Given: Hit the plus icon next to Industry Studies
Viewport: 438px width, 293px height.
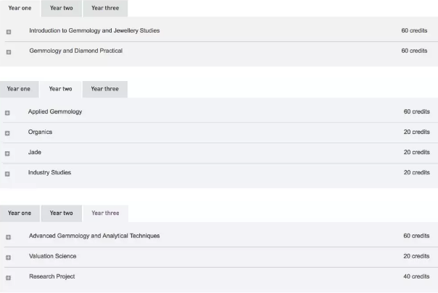Looking at the screenshot, I should pos(7,174).
